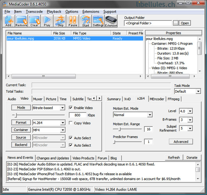This screenshot has height=195, width=207.
Task: Check the Copy Video checkbox
Action: point(71,123)
